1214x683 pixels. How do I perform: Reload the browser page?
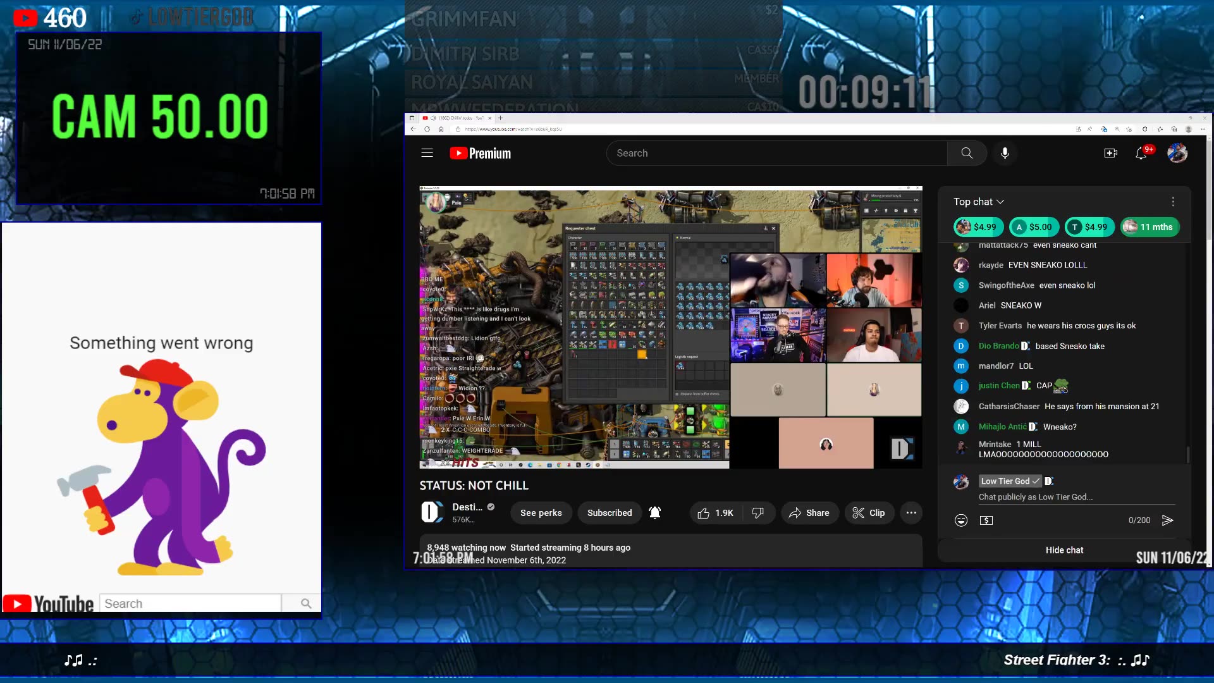427,129
